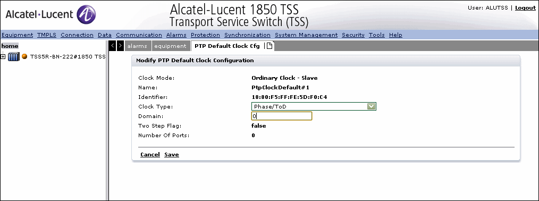
Task: Click Cancel to discard changes
Action: [150, 155]
